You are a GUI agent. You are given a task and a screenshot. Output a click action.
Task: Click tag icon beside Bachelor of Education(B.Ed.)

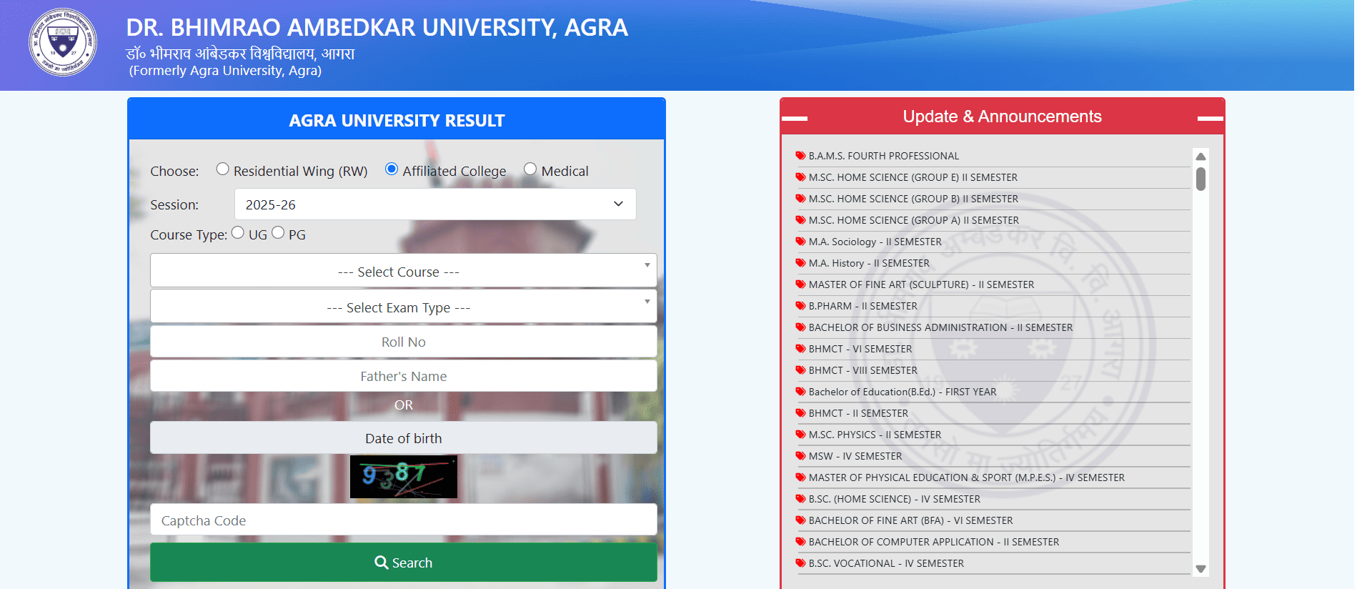[x=800, y=392]
